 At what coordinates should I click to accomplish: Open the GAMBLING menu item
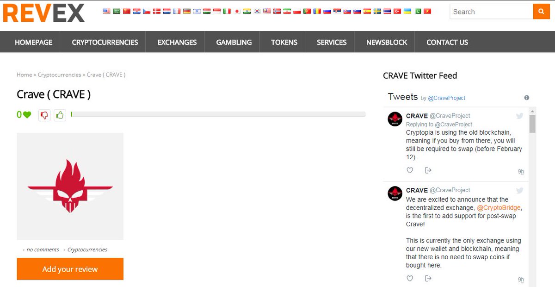click(234, 42)
